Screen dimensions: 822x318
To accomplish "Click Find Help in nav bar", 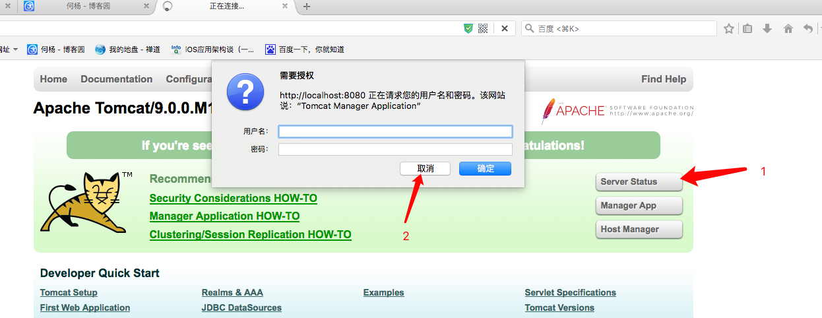I will 664,79.
